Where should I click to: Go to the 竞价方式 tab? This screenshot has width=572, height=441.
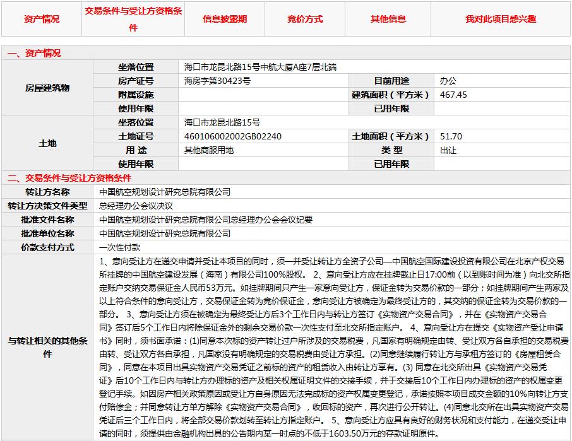[x=305, y=19]
